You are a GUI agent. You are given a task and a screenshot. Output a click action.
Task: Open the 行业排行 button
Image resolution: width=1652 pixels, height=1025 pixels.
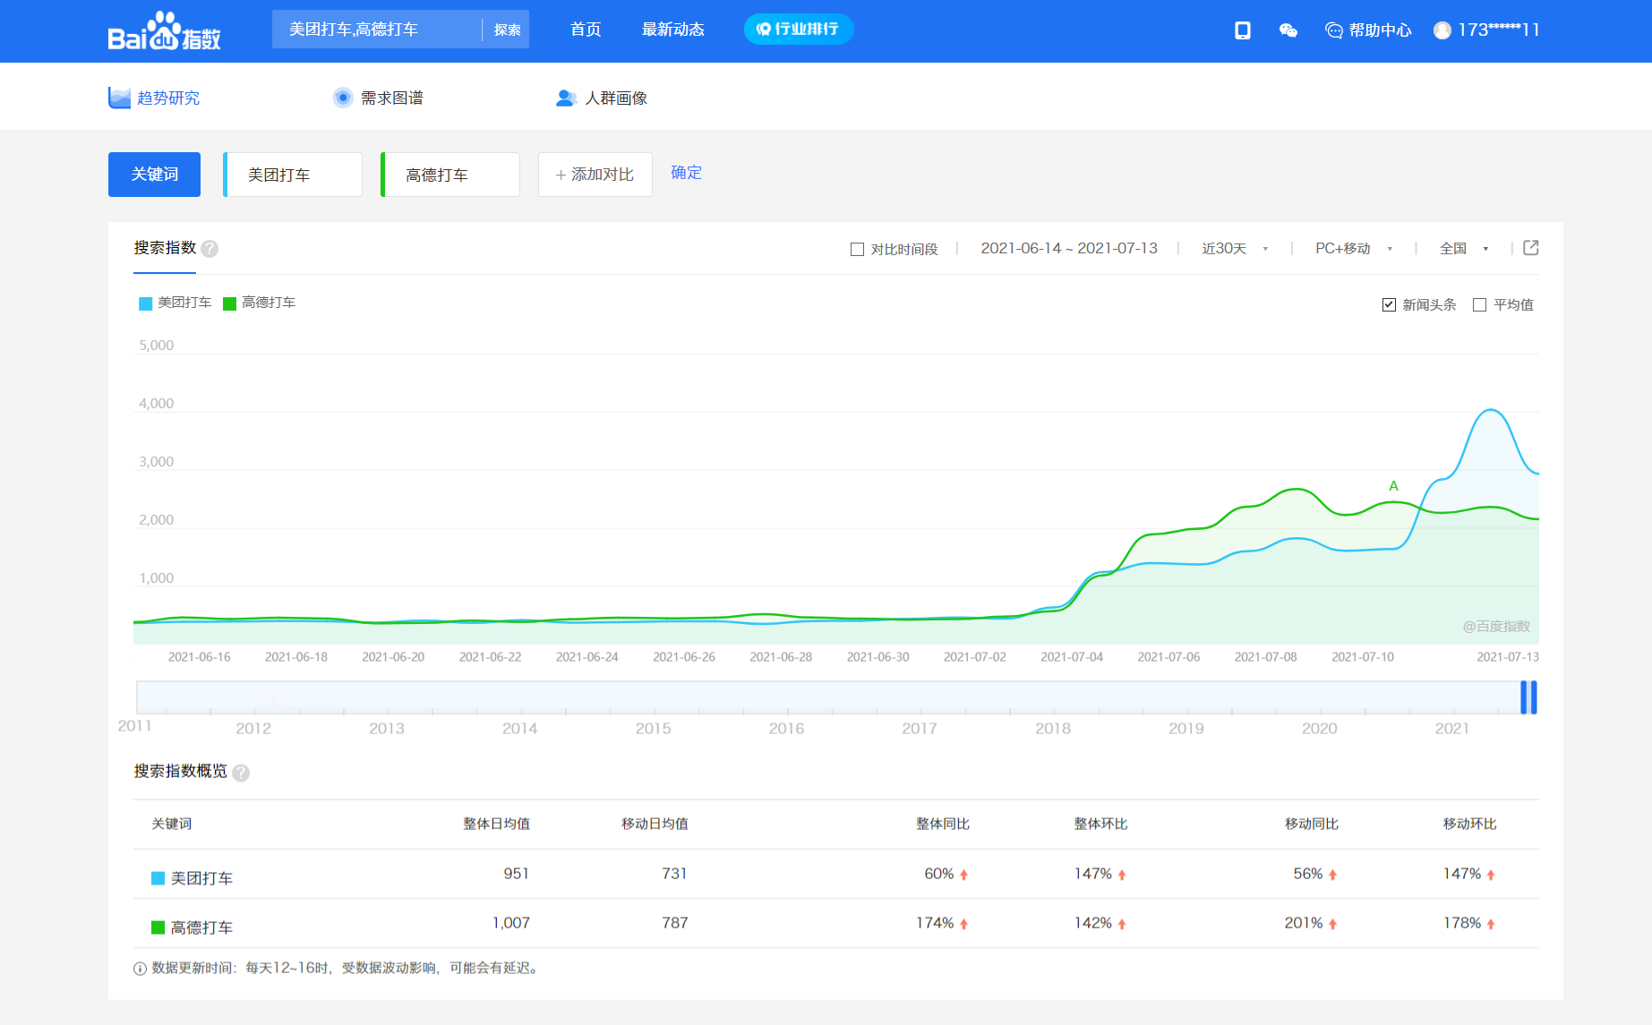point(799,29)
